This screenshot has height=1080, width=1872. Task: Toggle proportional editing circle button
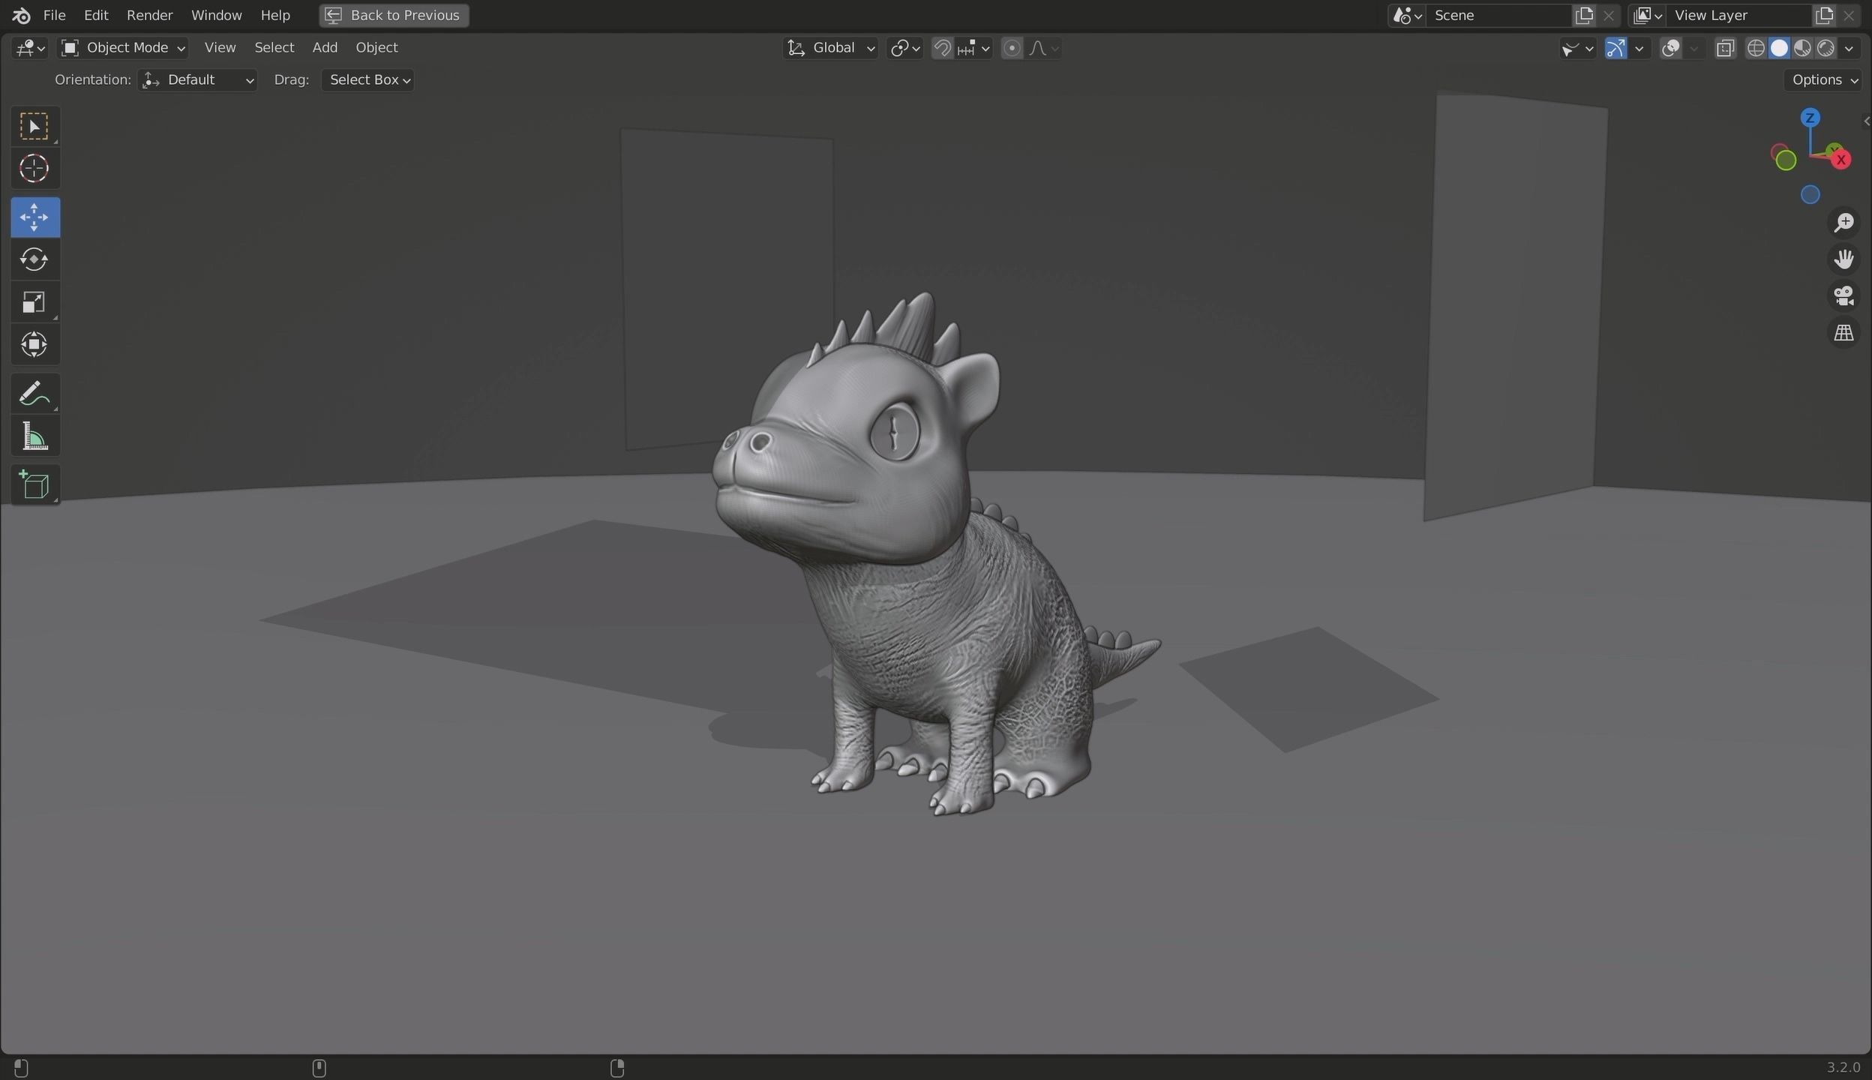1012,48
